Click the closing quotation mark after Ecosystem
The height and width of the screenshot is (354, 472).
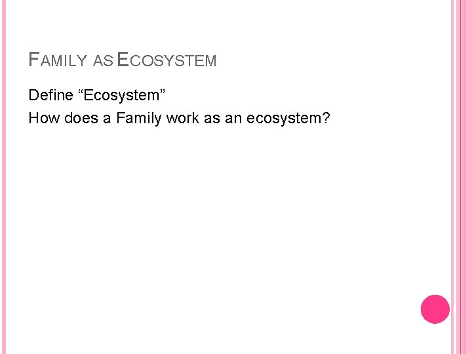(163, 91)
